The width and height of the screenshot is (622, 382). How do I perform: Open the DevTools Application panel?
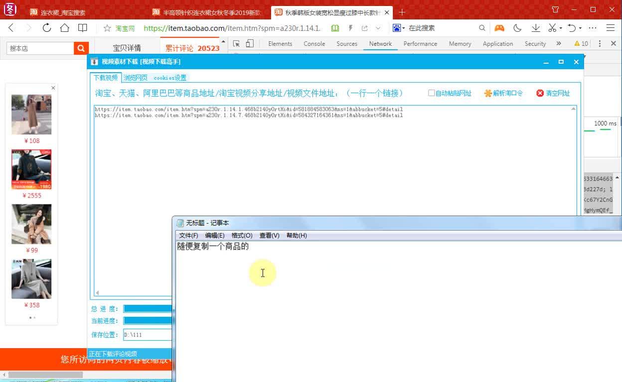point(498,44)
